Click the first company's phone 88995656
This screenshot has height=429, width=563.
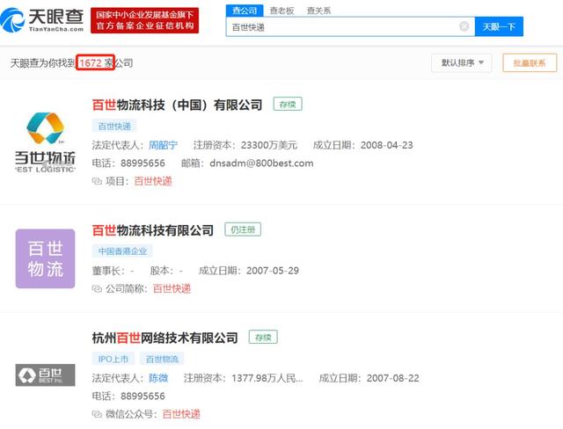point(143,164)
